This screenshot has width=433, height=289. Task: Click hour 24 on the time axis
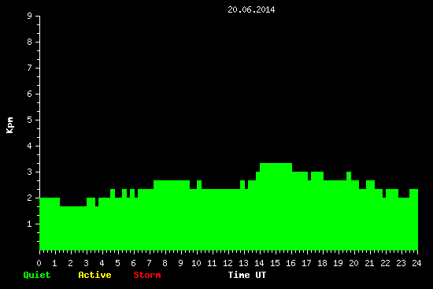pyautogui.click(x=416, y=263)
